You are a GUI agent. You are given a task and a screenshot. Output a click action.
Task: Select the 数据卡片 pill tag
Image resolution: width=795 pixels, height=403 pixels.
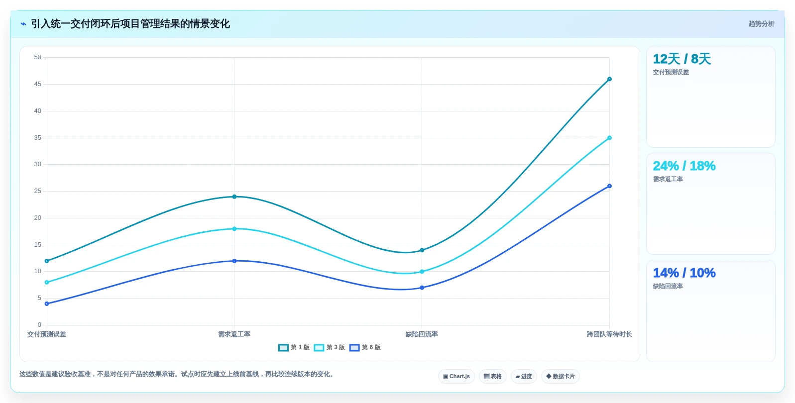click(x=561, y=376)
